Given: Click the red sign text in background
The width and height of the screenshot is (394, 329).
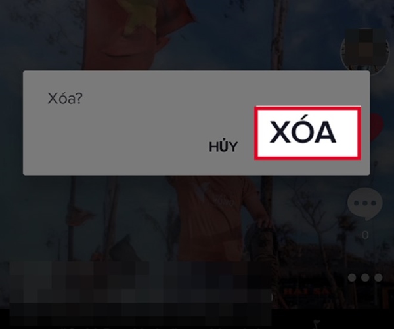Looking at the screenshot, I should (x=307, y=291).
